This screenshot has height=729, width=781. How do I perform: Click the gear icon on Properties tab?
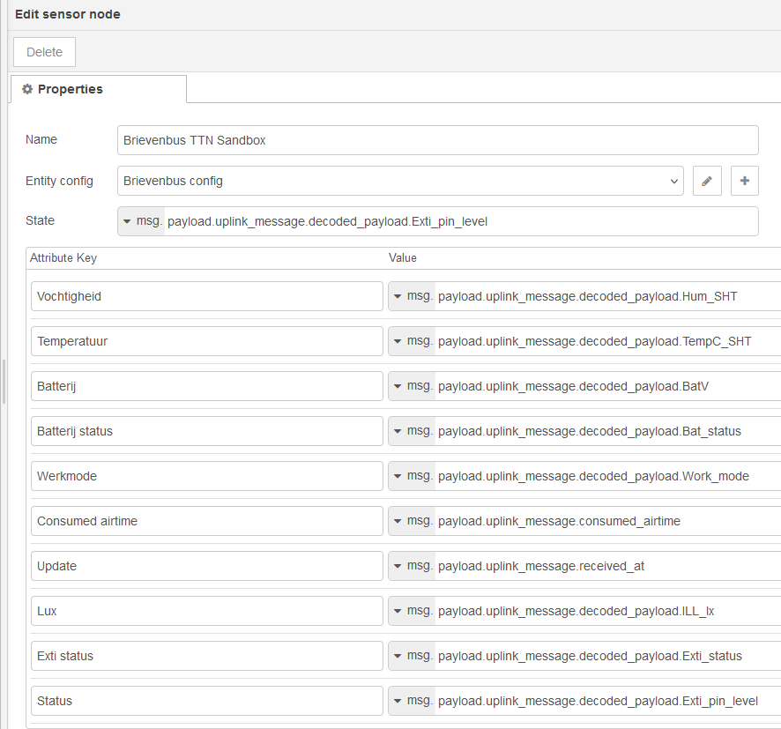point(27,89)
